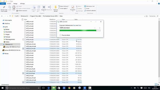
Task: Click the Supprimer red X icon
Action: click(x=44, y=7)
